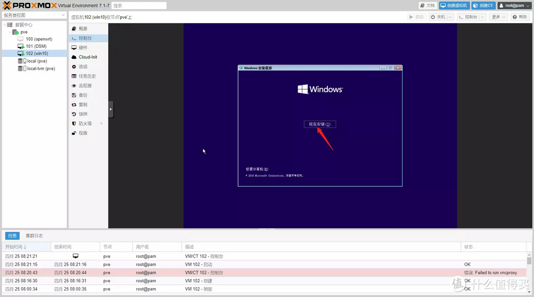Click the 关机 shutdown button
Screen dimensions: 534x297
(x=438, y=17)
